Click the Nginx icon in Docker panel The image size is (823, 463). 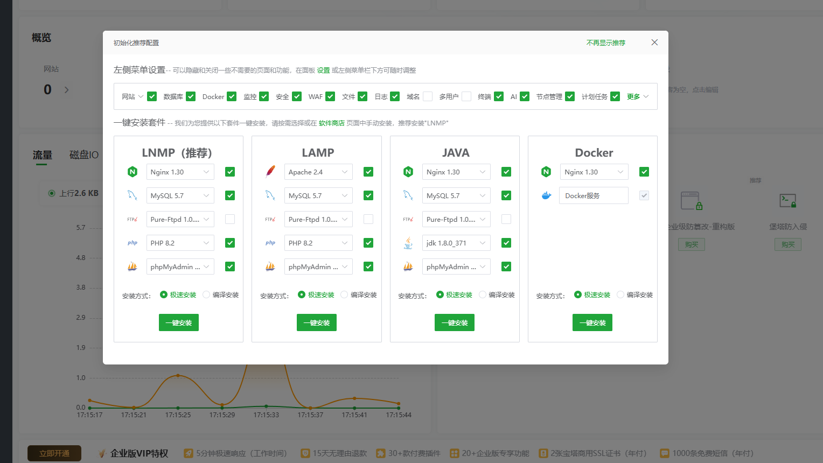[x=546, y=172]
